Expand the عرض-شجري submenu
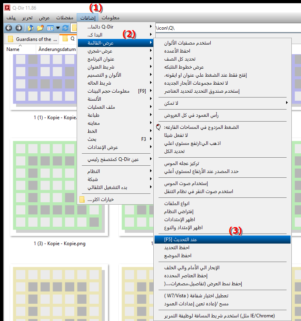The image size is (301, 321). 115,51
